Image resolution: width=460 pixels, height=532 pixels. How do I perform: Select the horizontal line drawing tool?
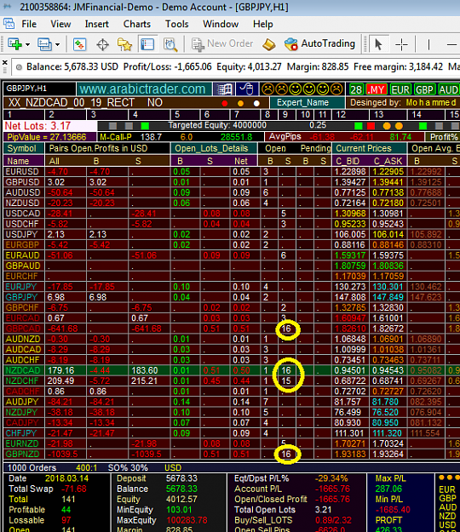click(451, 44)
